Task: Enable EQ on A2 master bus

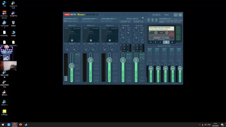Action: pos(157,57)
